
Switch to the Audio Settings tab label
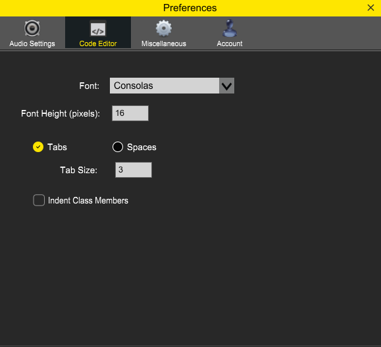pos(32,43)
